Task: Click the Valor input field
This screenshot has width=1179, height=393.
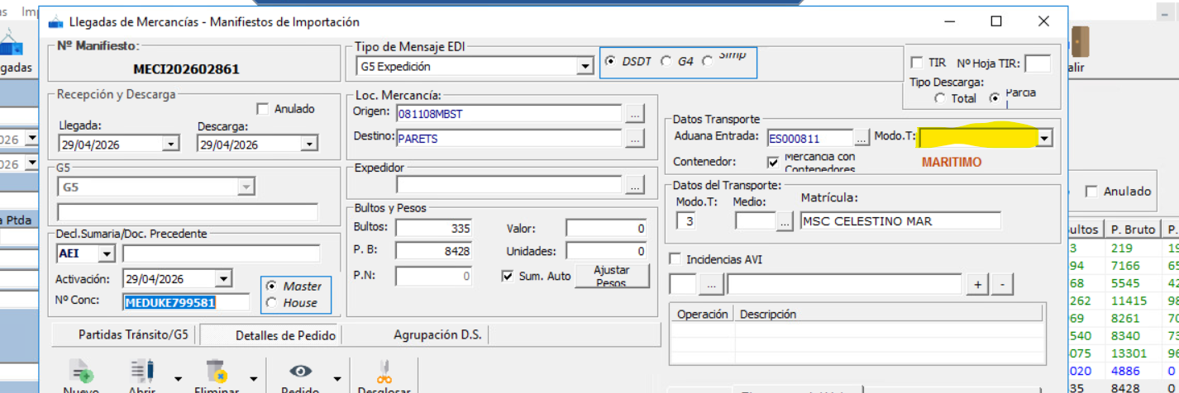Action: (607, 228)
